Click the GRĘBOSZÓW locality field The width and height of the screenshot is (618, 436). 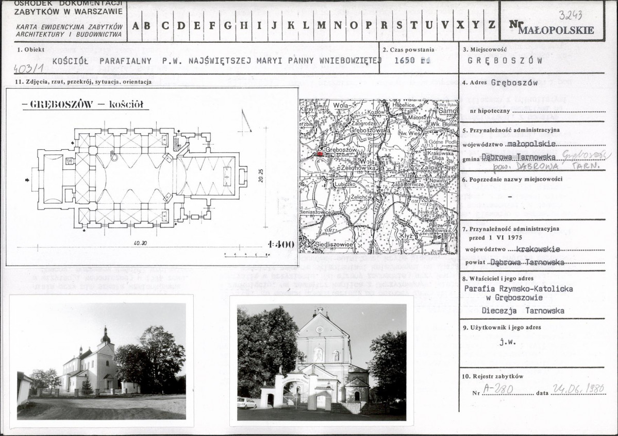[x=505, y=60]
